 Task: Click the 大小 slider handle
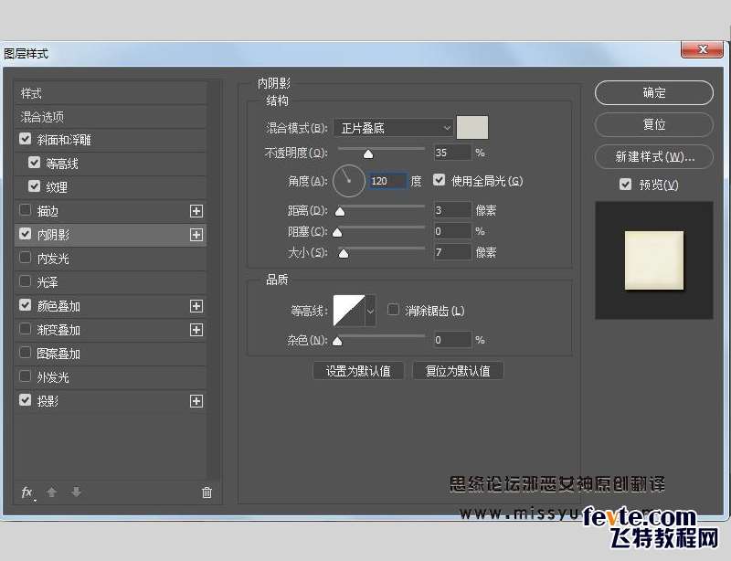point(344,253)
